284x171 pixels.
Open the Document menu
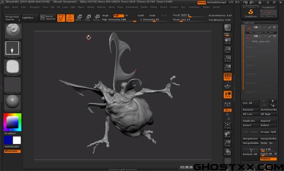(x=34, y=7)
